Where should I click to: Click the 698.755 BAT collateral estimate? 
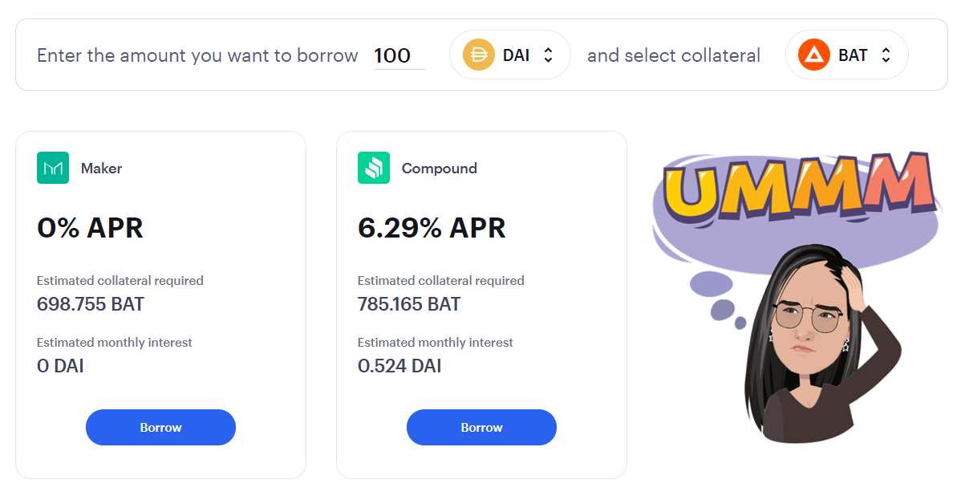[91, 304]
